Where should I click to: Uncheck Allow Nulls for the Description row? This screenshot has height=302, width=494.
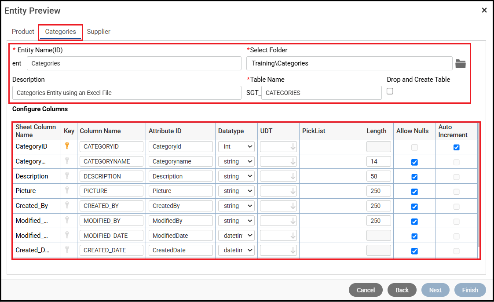414,177
